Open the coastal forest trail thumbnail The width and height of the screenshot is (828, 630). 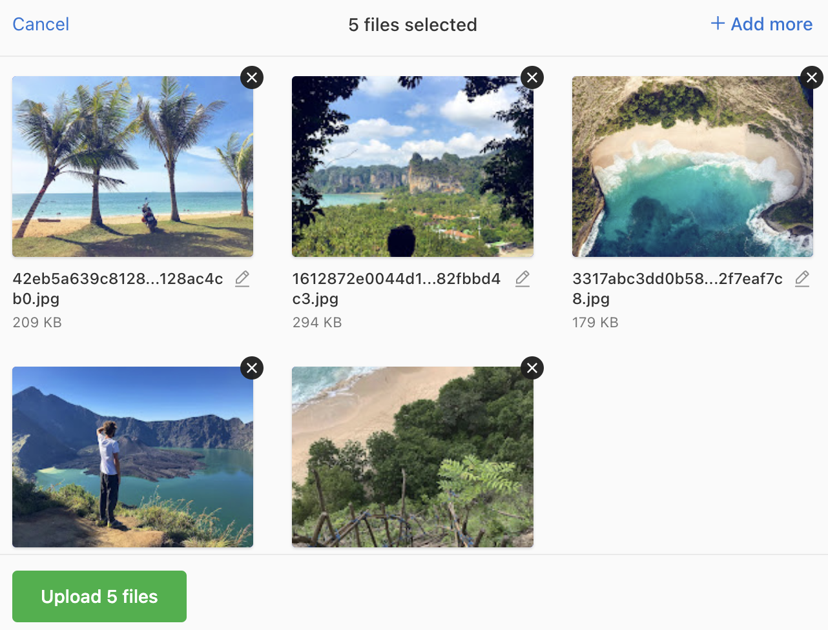pos(412,456)
